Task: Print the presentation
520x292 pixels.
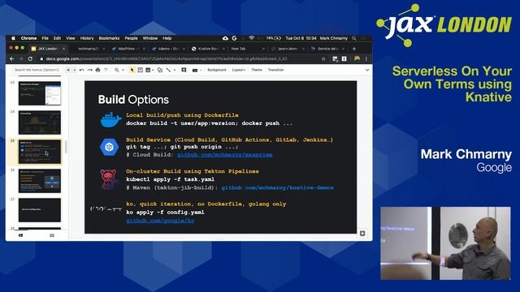Action: pos(97,70)
